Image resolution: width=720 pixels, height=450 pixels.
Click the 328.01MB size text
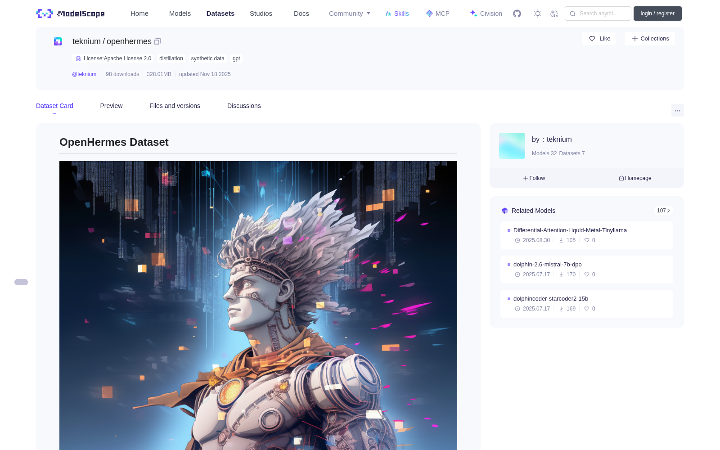159,74
